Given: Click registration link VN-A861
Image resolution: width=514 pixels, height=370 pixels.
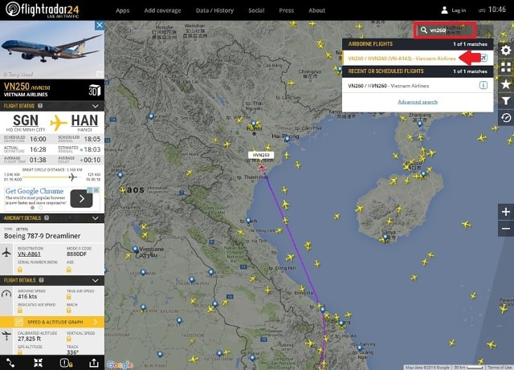Looking at the screenshot, I should [29, 254].
